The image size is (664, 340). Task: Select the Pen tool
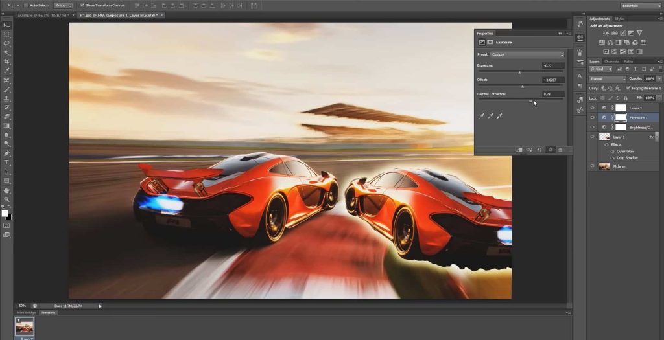coord(6,153)
